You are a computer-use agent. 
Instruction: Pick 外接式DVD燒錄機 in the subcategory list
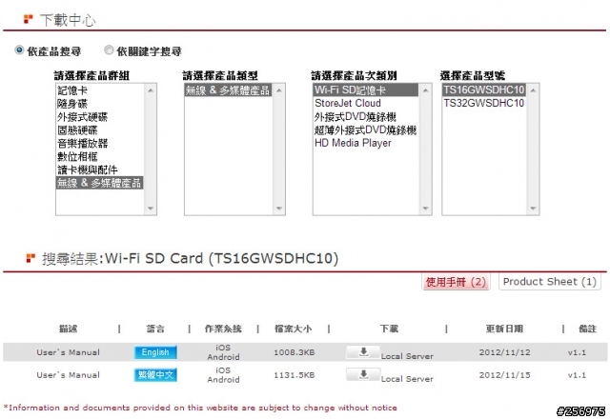tap(366, 116)
